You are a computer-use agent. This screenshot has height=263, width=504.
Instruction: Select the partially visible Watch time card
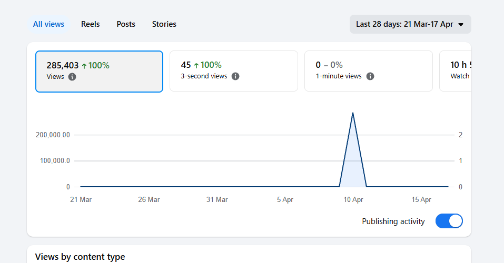click(x=455, y=72)
